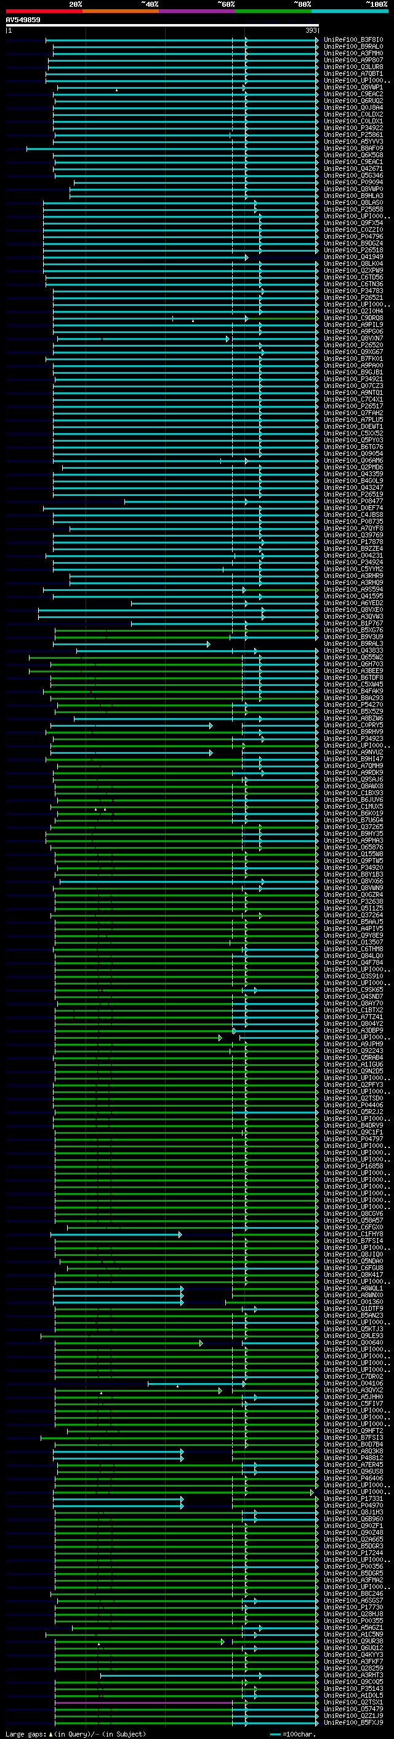Click the query end position 393
Image resolution: width=394 pixels, height=1739 pixels.
[310, 30]
